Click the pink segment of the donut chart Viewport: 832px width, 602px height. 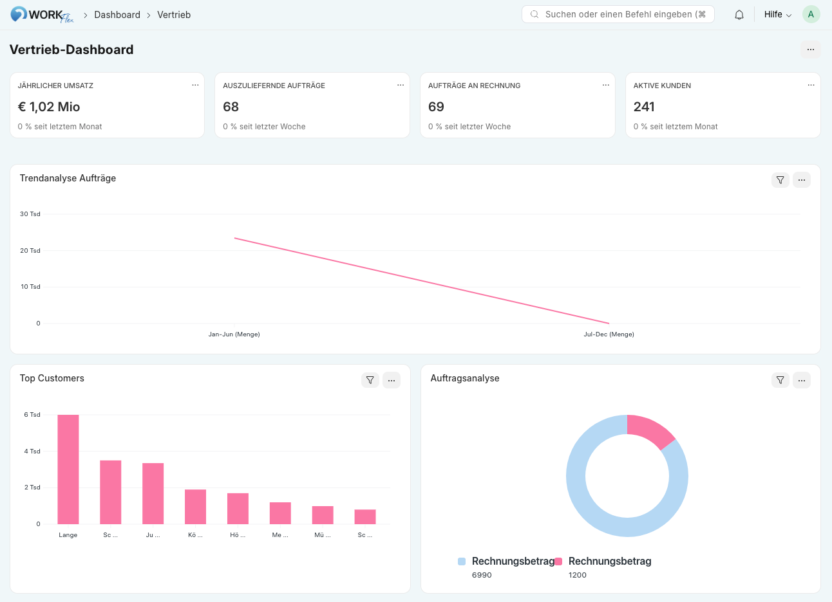[651, 430]
